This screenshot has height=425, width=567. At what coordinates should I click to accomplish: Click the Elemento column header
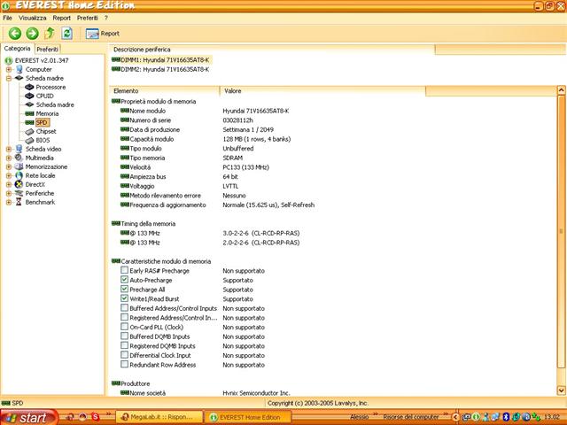pos(164,91)
